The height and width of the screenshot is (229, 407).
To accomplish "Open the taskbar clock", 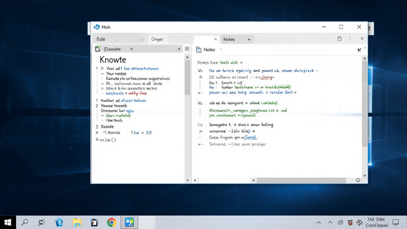I will (377, 223).
